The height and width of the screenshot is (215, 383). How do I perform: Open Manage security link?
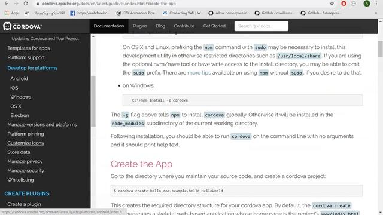pyautogui.click(x=26, y=171)
